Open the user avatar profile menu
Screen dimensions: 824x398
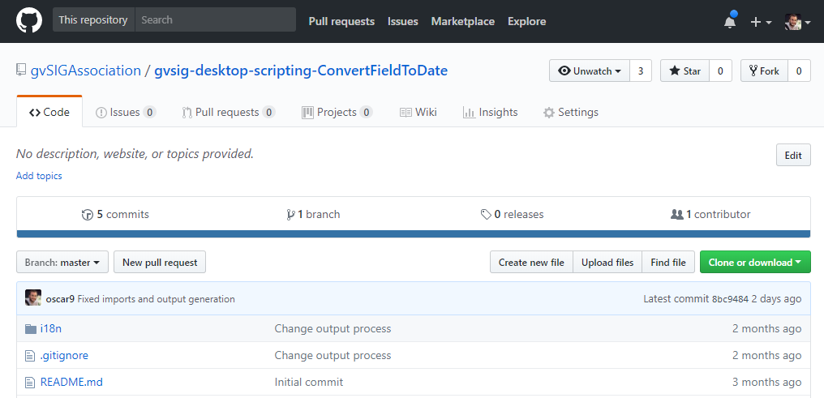[x=797, y=22]
